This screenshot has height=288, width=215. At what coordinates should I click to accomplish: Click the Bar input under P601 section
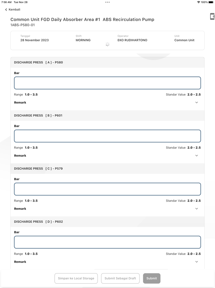[107, 136]
